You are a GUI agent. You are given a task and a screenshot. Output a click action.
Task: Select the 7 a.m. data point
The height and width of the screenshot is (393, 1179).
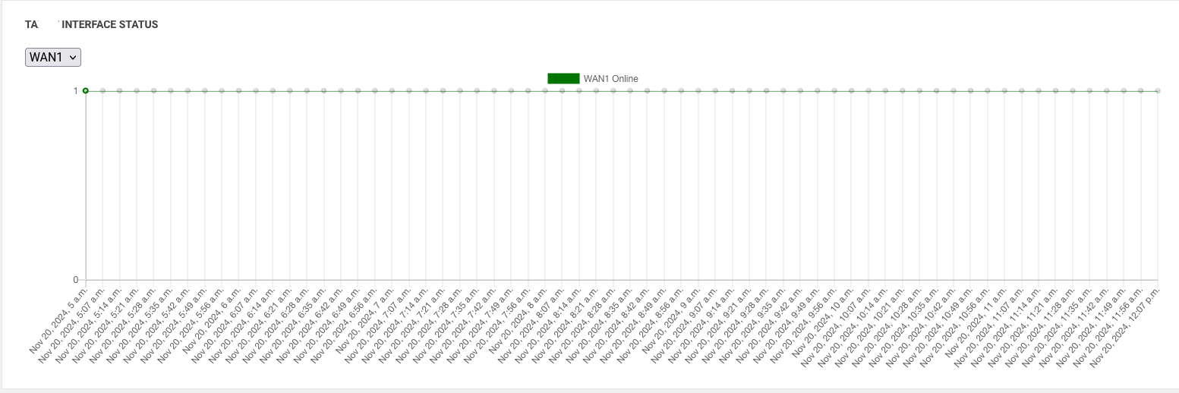[x=392, y=91]
